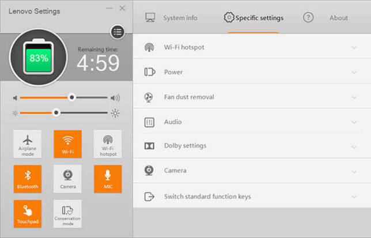Click the question mark help icon
This screenshot has height=238, width=371.
coord(308,17)
